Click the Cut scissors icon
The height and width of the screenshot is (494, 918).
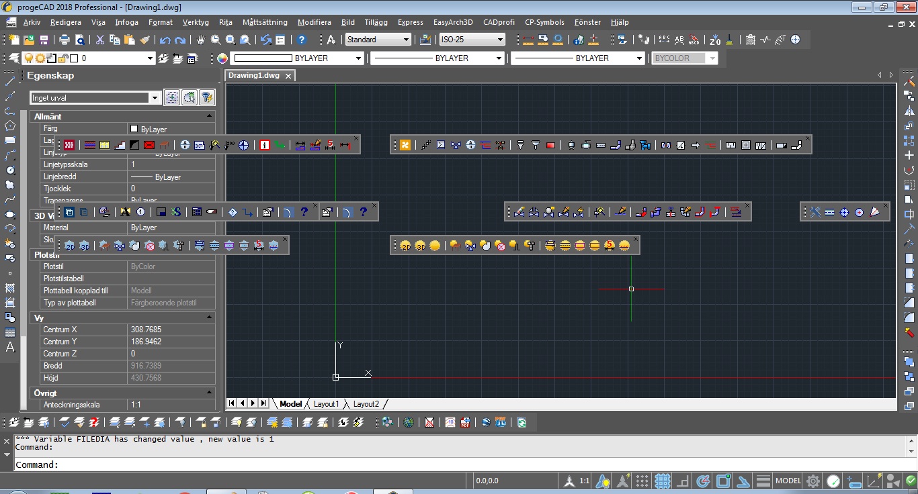coord(100,40)
